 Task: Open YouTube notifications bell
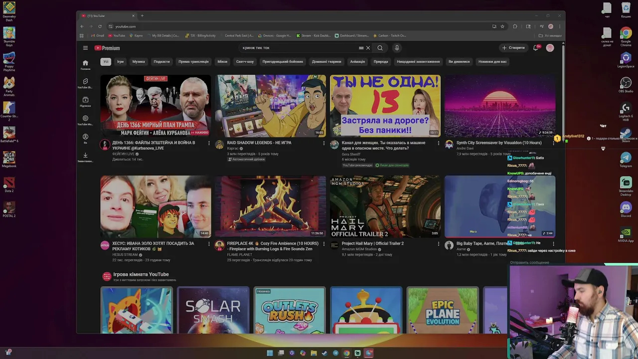[536, 48]
